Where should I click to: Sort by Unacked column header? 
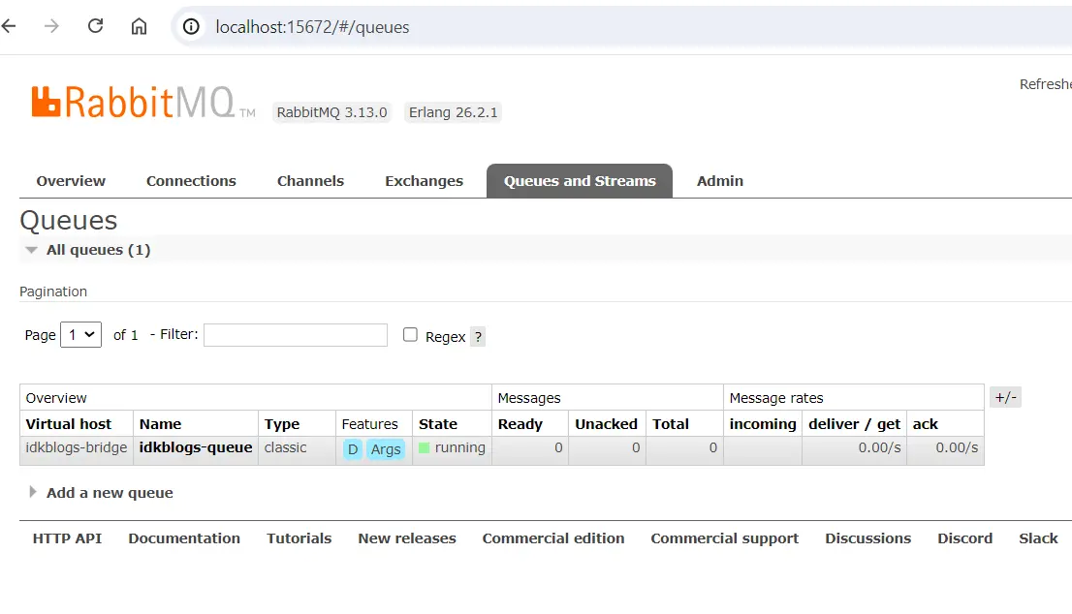[x=606, y=424]
